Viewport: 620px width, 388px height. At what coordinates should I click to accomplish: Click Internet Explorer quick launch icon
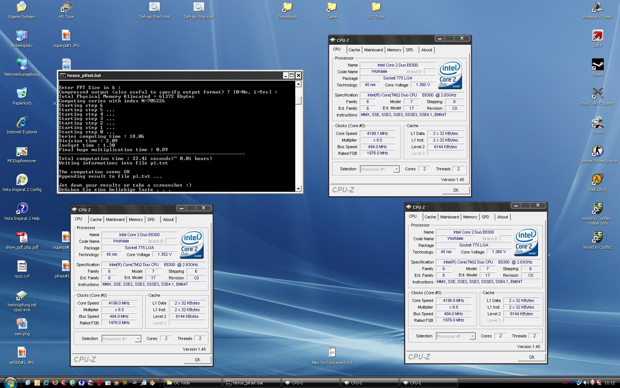coord(46,383)
